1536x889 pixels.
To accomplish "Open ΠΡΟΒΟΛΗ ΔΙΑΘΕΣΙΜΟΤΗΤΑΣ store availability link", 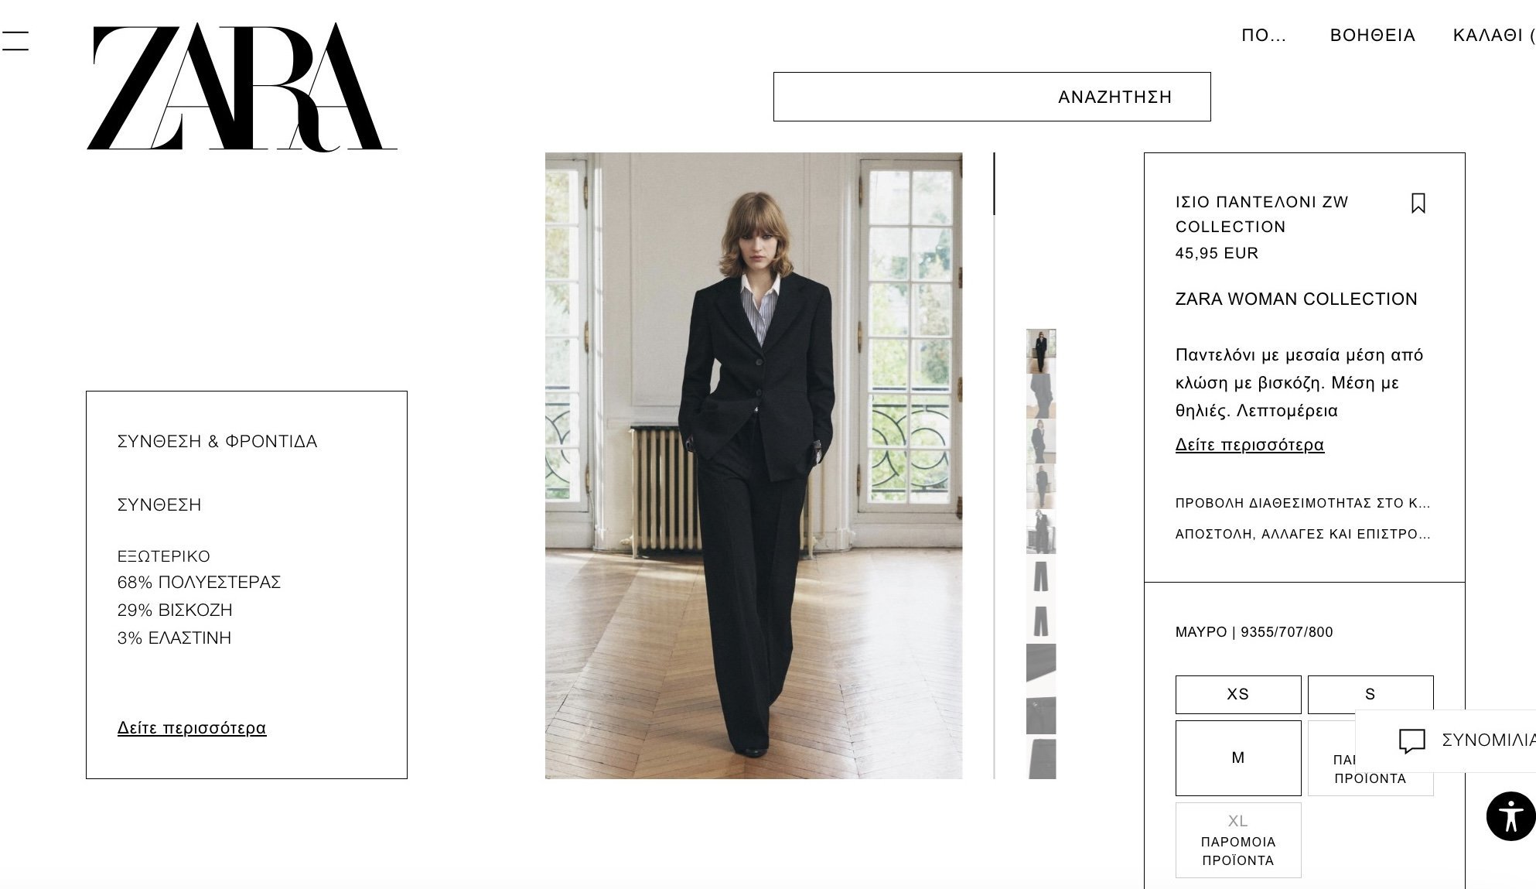I will click(x=1302, y=503).
